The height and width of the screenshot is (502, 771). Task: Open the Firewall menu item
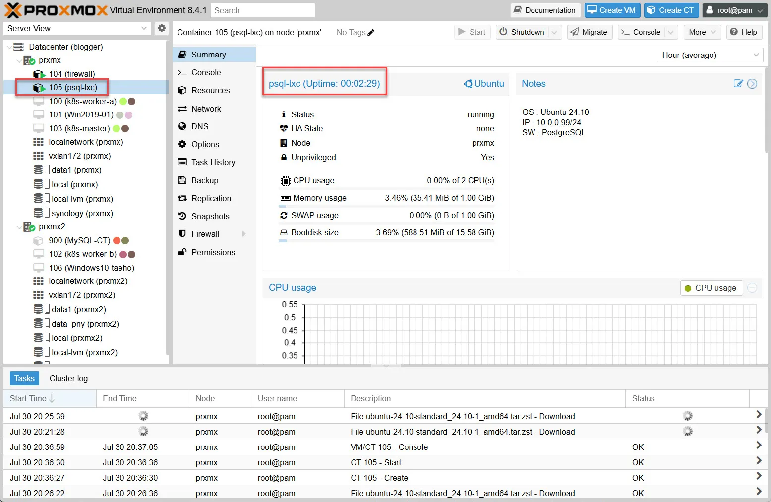[205, 234]
